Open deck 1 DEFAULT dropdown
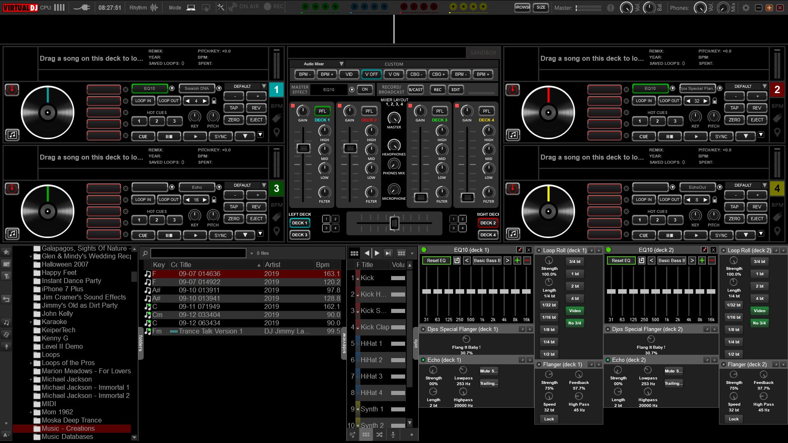Screen dimensions: 788x443 click(x=245, y=87)
